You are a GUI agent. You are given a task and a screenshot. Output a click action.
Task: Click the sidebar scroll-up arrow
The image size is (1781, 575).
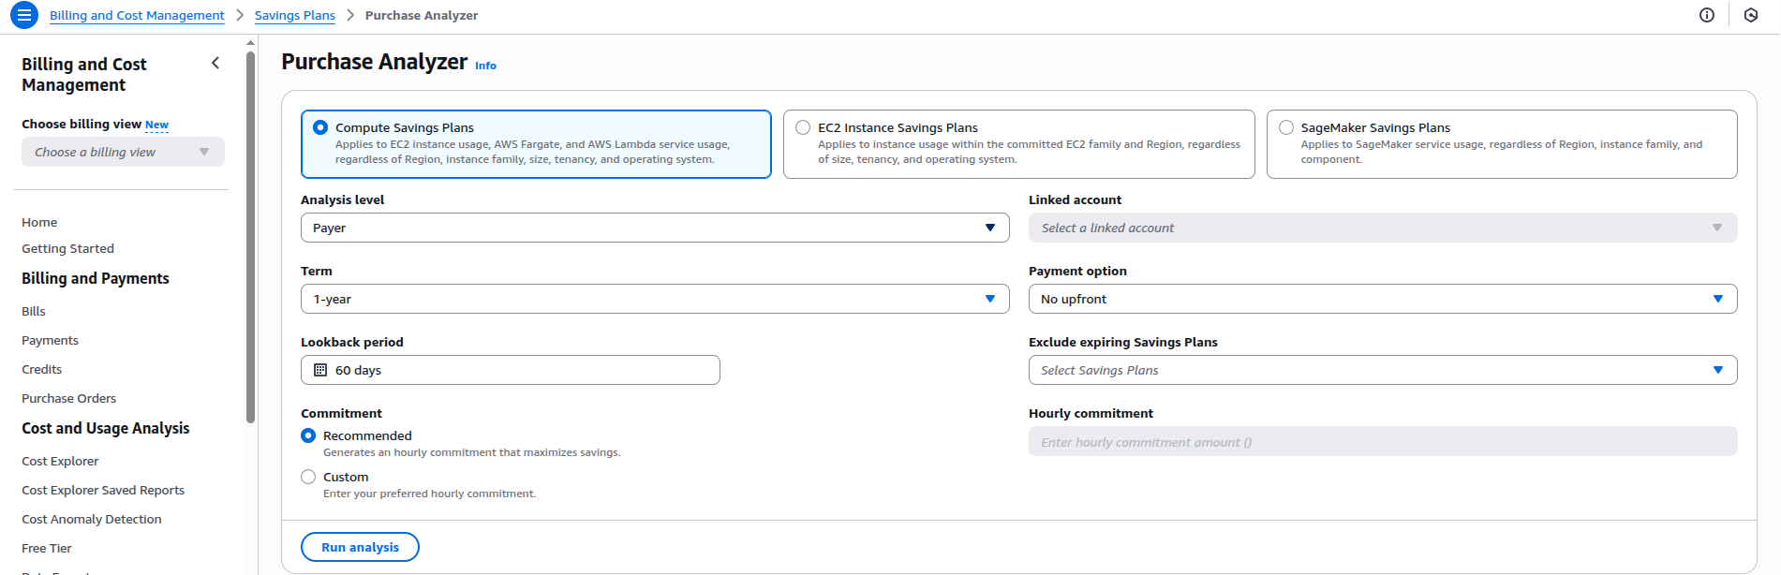(250, 43)
